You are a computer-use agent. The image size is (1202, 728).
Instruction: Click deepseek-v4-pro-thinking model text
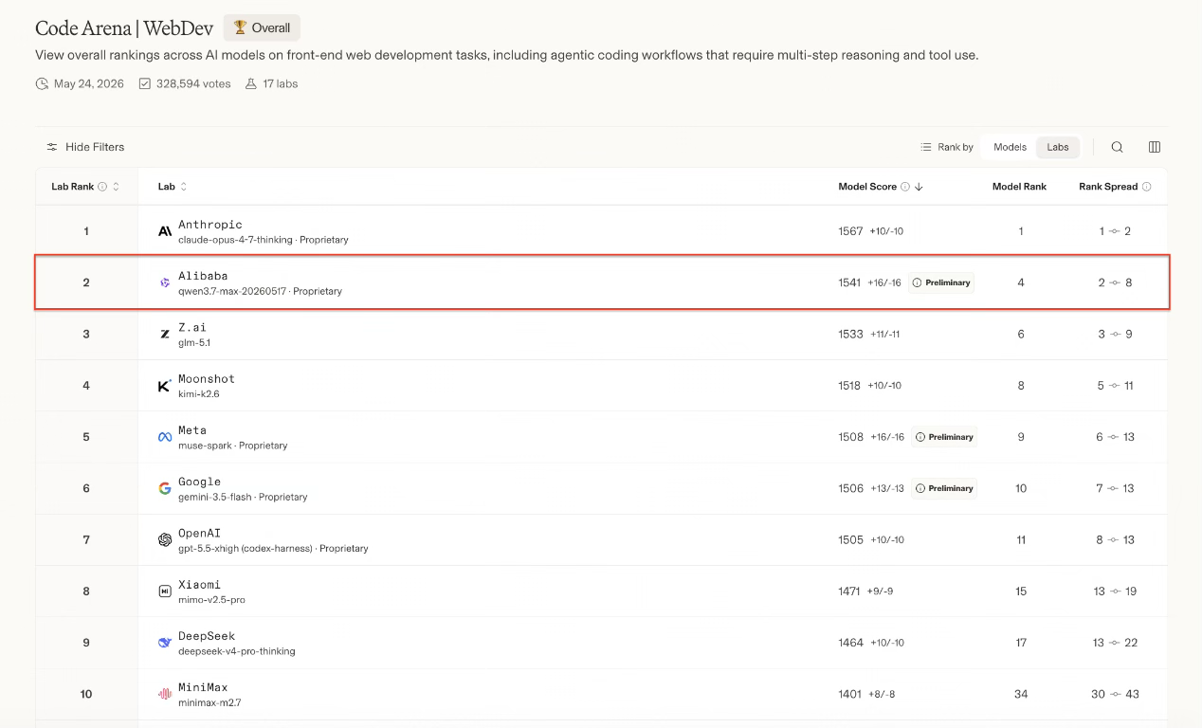point(237,651)
